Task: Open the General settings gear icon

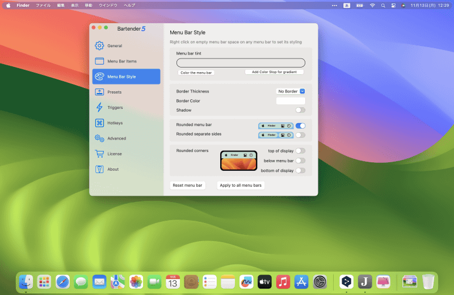Action: [99, 46]
